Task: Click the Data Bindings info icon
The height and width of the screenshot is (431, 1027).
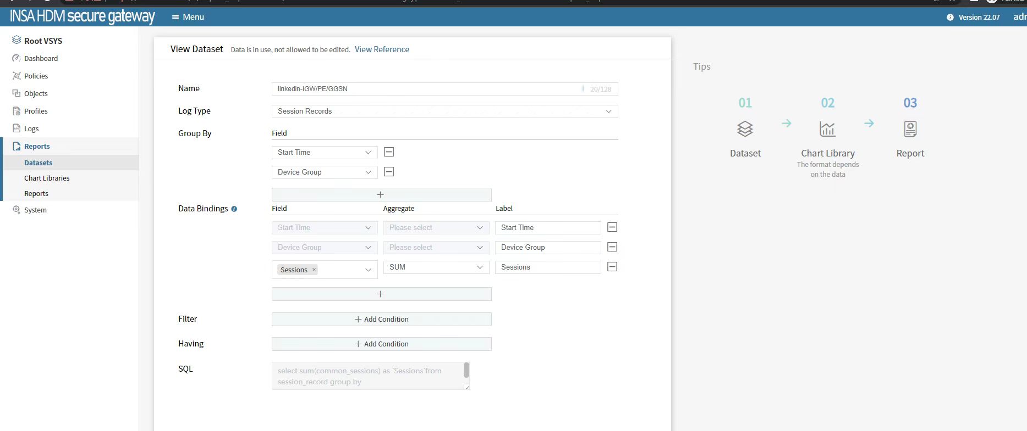Action: pyautogui.click(x=234, y=209)
